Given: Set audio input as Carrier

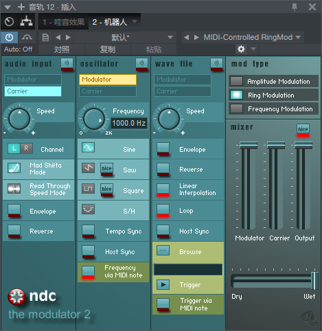Looking at the screenshot, I should (x=33, y=91).
